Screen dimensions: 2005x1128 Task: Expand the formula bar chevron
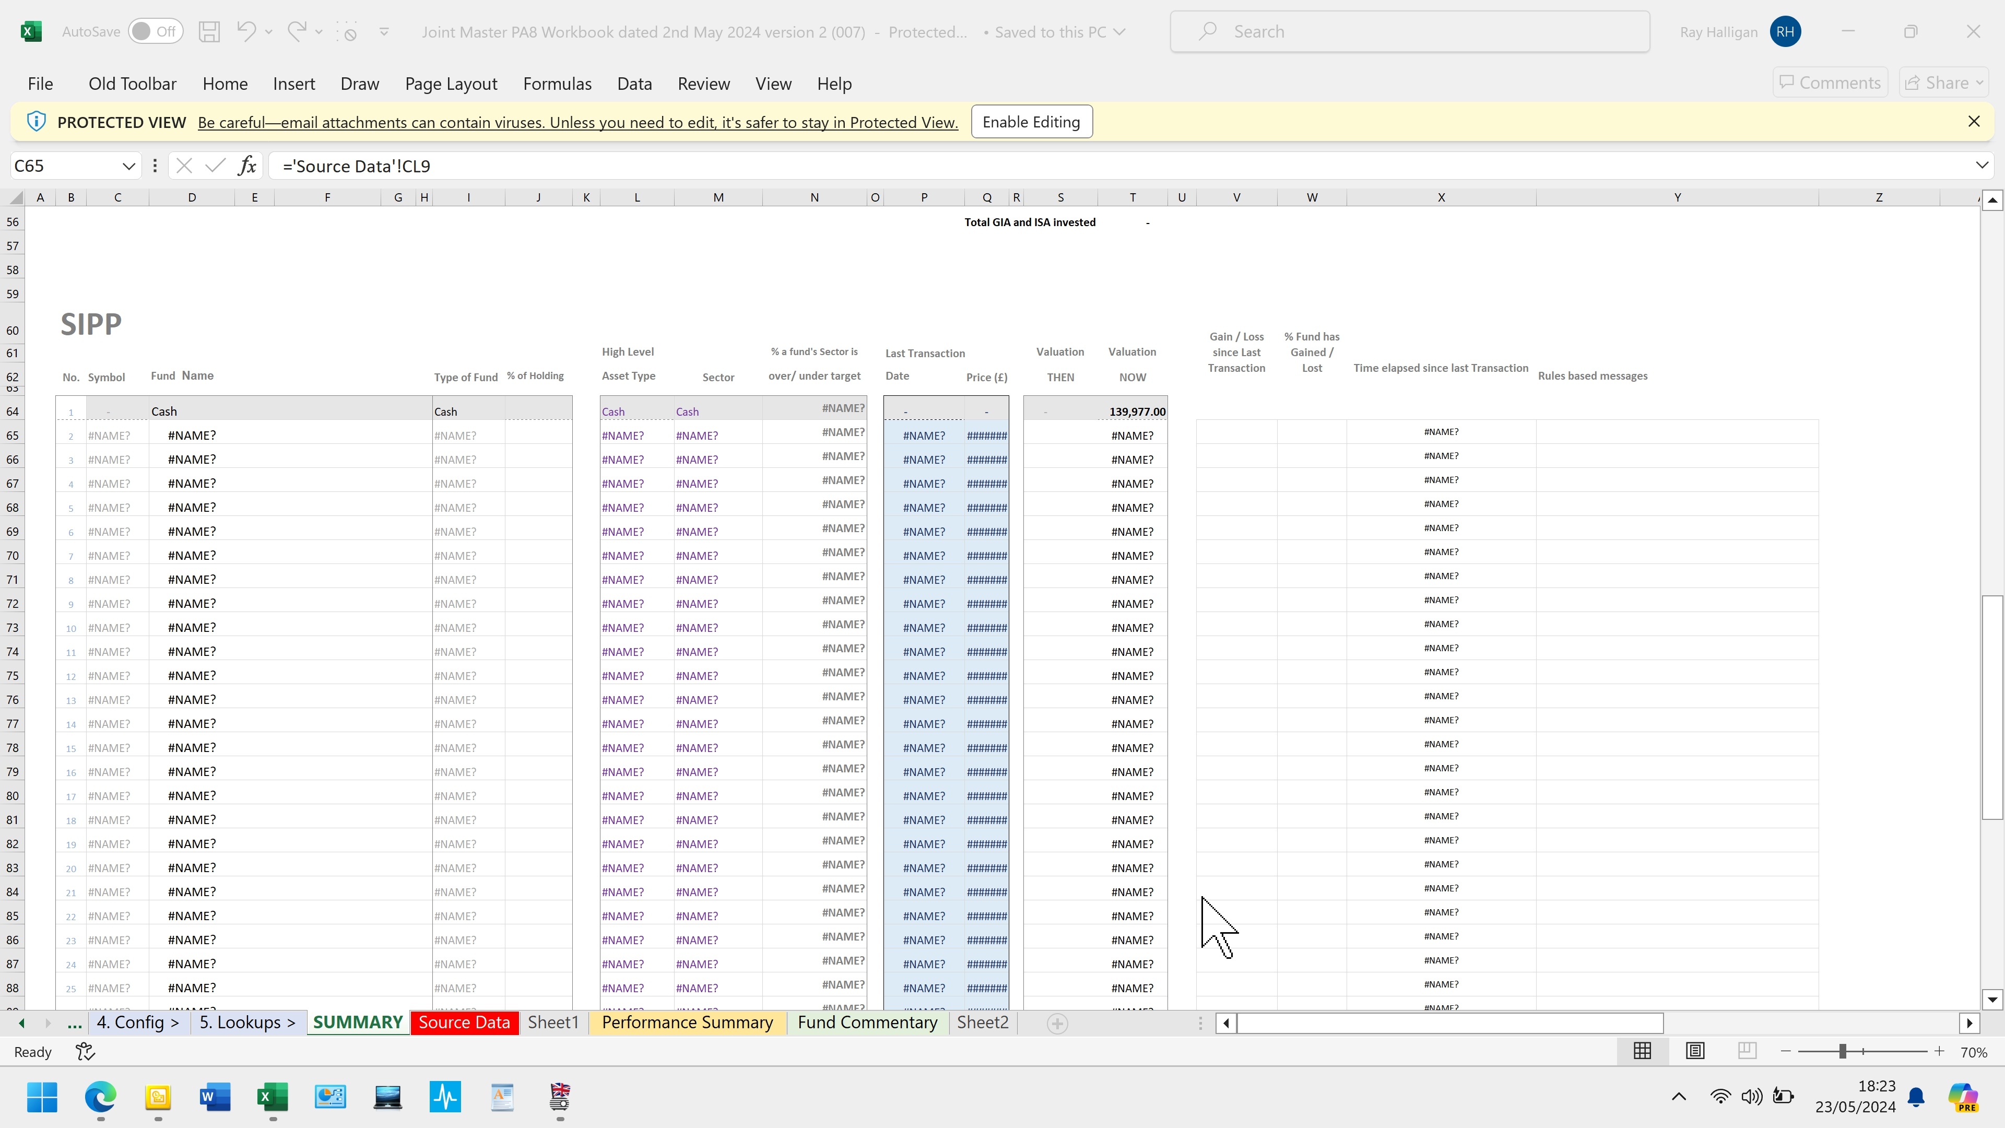(1982, 166)
